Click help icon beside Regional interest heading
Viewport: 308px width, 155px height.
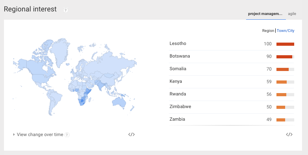tap(65, 10)
